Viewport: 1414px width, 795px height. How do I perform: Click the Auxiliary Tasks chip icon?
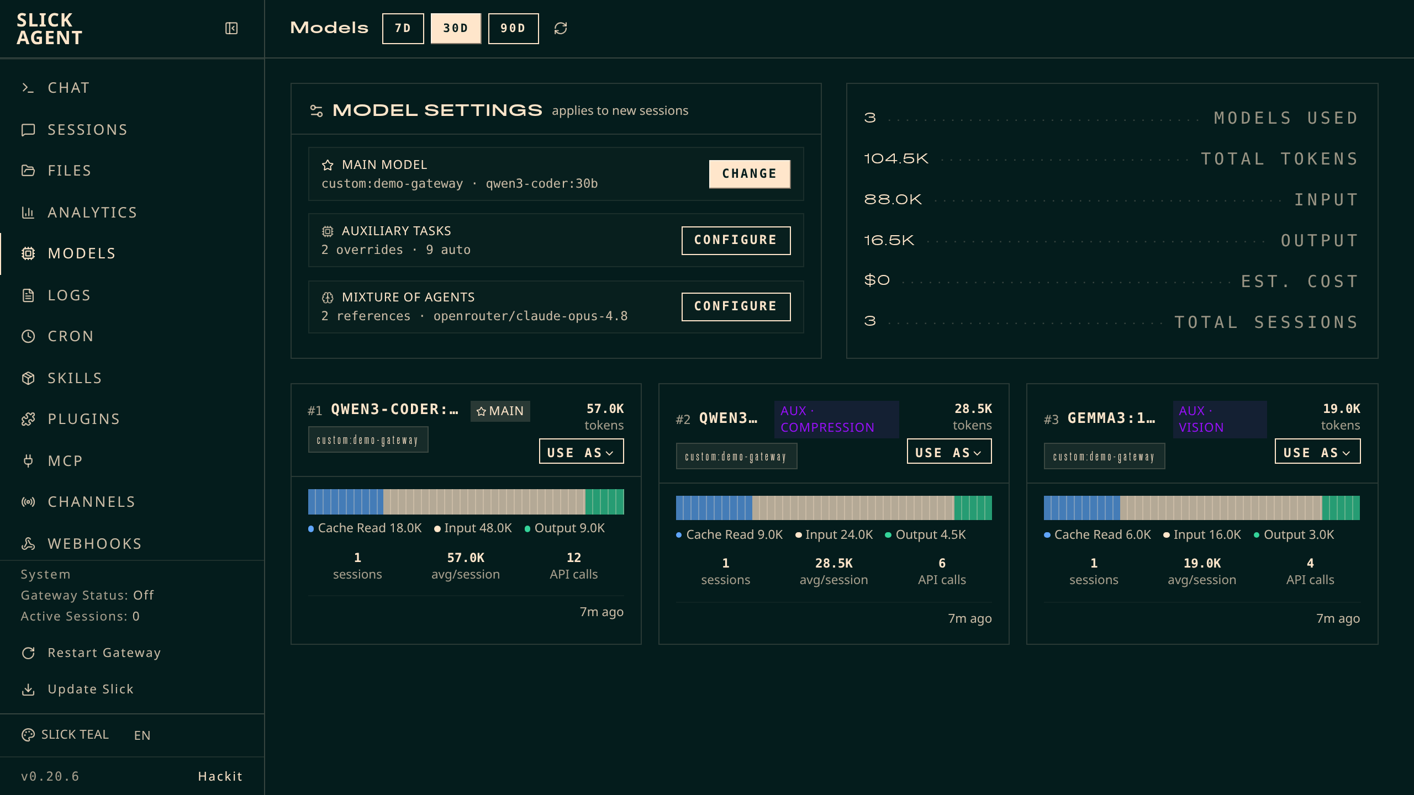328,231
